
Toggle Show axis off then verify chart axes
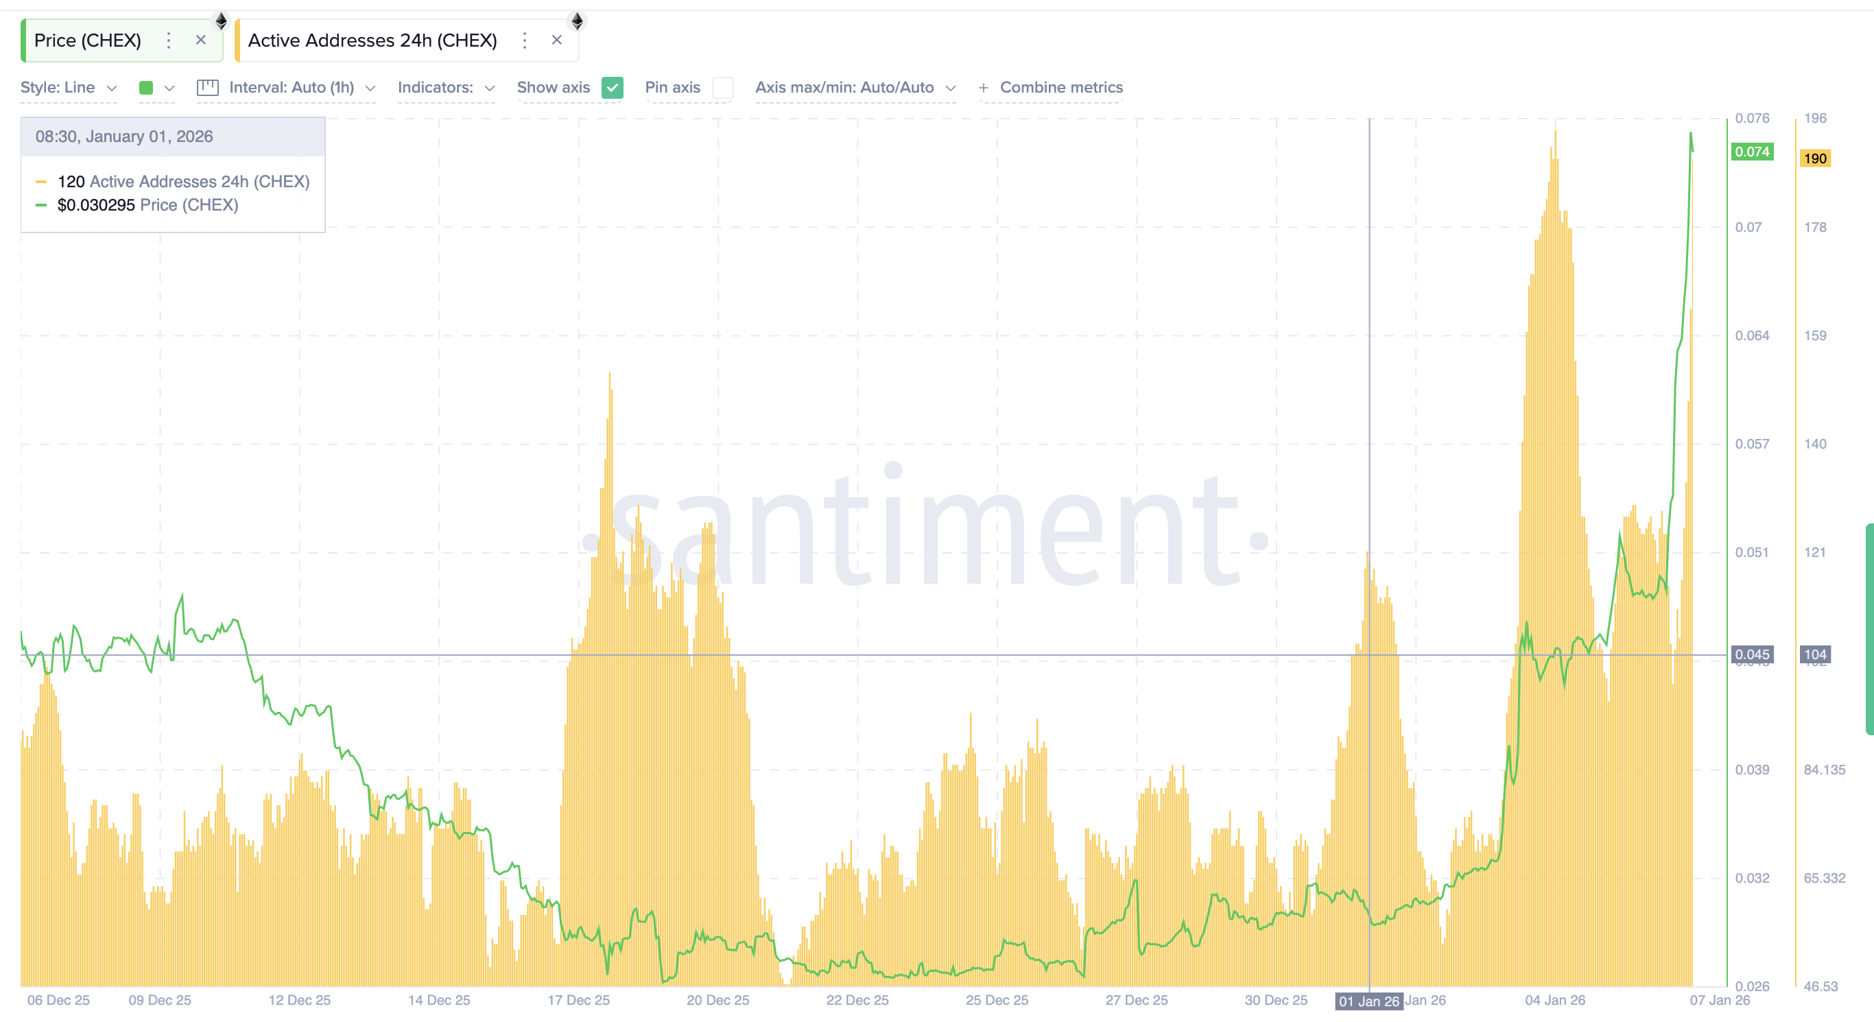(x=612, y=87)
